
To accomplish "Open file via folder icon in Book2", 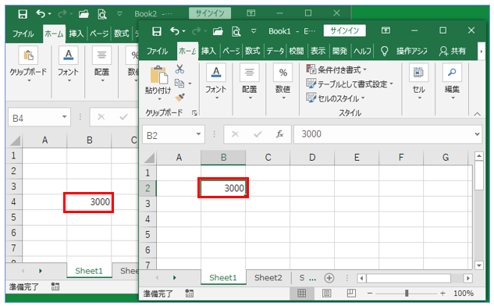I will (84, 13).
